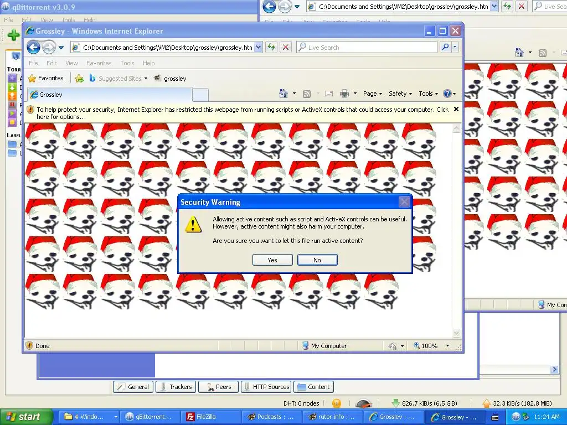Open Tools dropdown in the command bar
Image resolution: width=567 pixels, height=425 pixels.
click(428, 94)
